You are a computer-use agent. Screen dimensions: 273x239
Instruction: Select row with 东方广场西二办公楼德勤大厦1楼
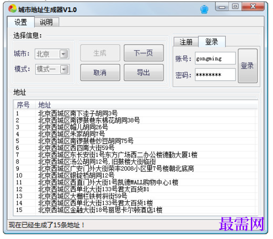click(x=136, y=155)
